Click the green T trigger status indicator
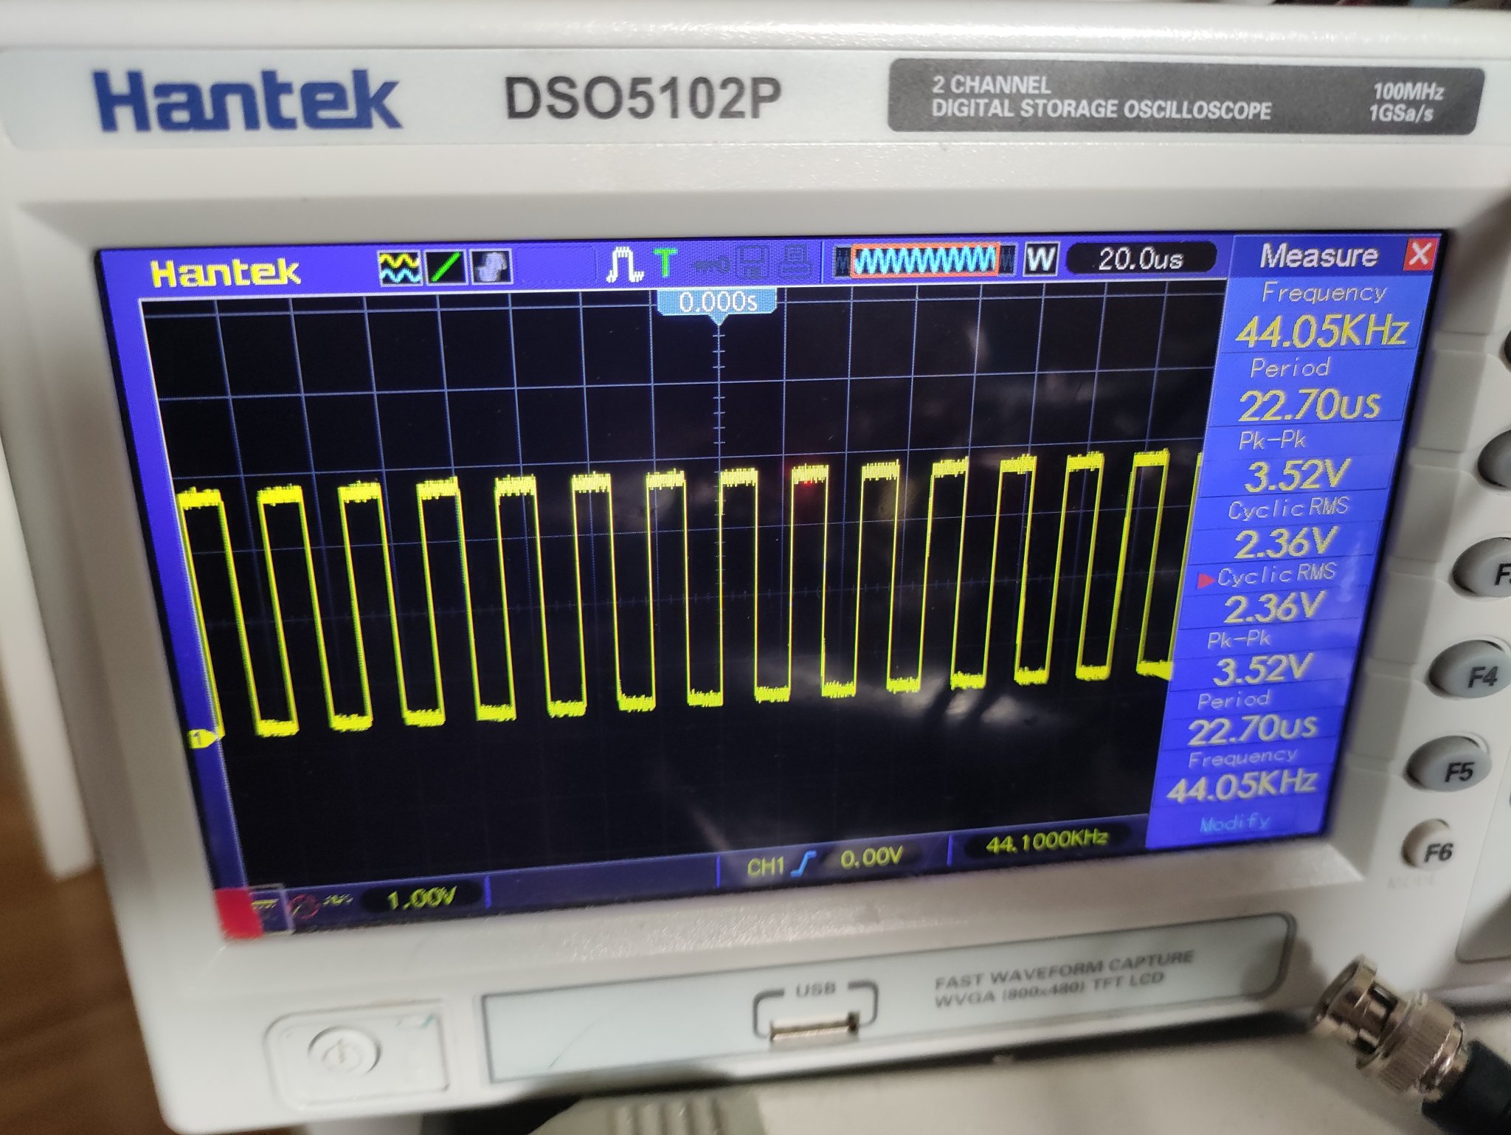1511x1135 pixels. [665, 263]
